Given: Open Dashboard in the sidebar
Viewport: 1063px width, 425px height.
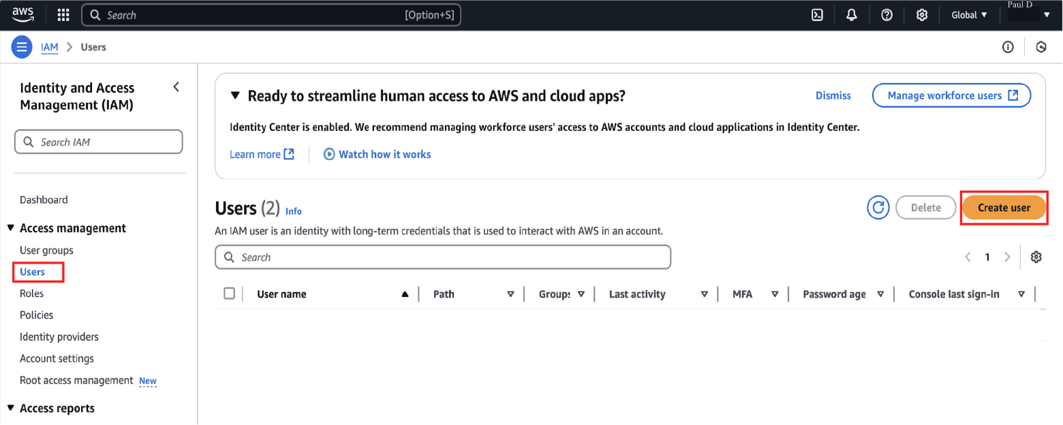Looking at the screenshot, I should coord(44,200).
